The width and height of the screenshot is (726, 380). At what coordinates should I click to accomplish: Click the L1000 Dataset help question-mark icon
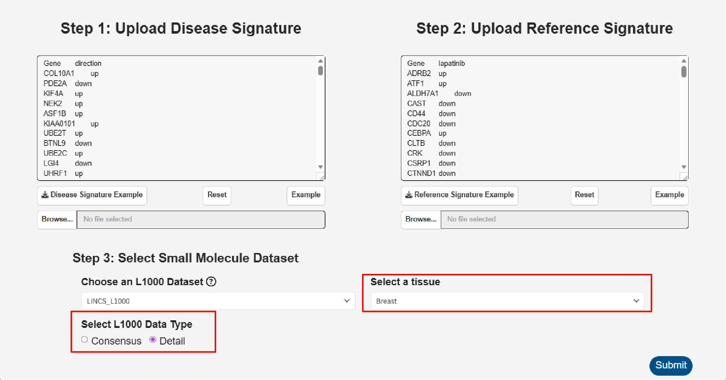(211, 282)
